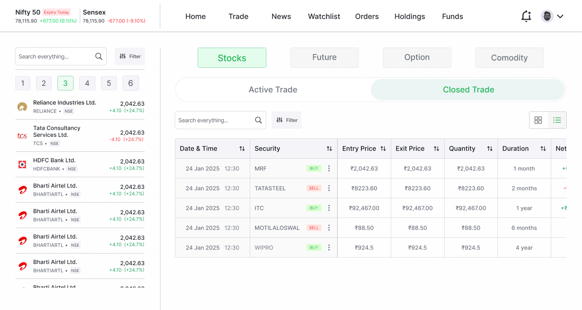Click the ₹92,467.00 entry price cell
This screenshot has height=310, width=582.
364,208
